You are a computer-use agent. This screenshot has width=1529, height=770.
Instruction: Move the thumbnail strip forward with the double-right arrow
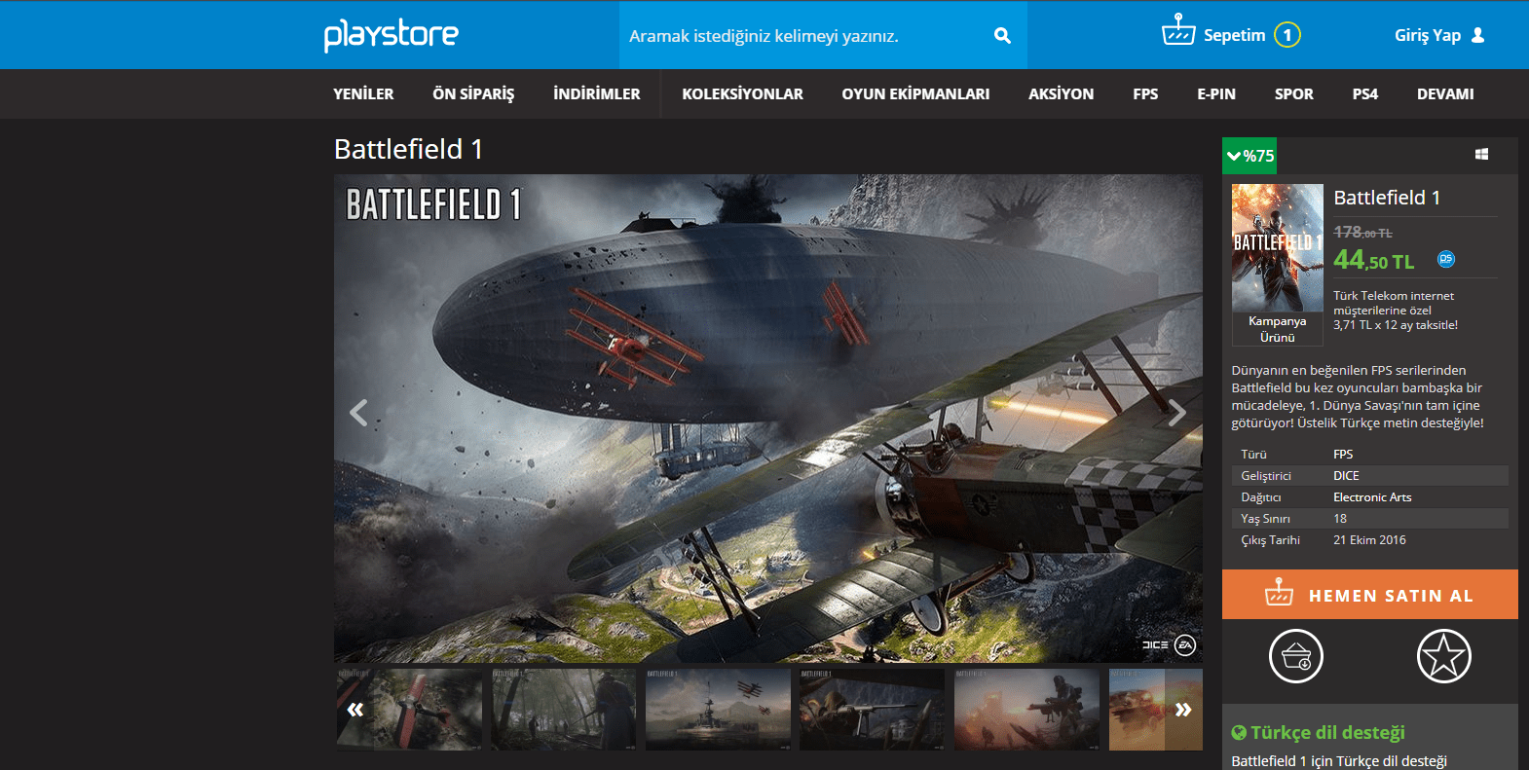coord(1183,710)
